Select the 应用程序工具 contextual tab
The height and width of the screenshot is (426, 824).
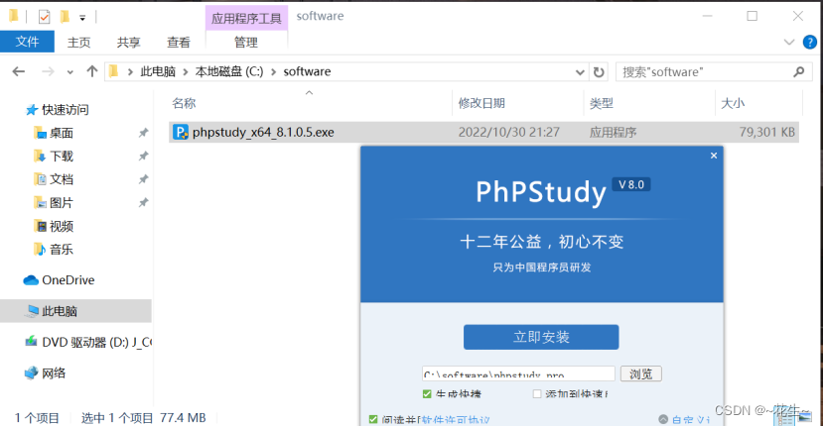coord(246,19)
